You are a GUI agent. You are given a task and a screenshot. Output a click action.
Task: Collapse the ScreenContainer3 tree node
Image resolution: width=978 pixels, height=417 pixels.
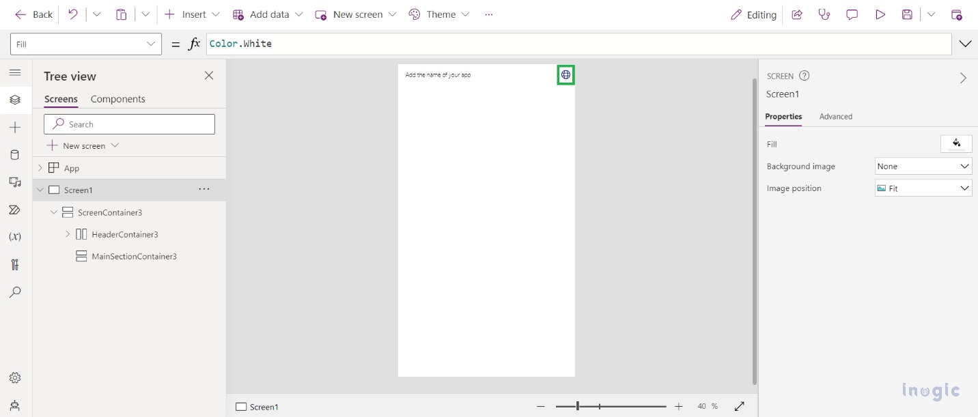(x=54, y=212)
